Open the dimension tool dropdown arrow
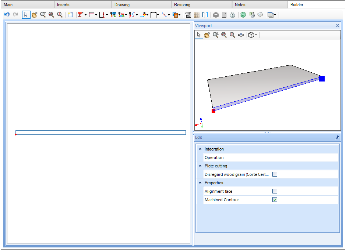This screenshot has width=346, height=250. coord(158,15)
